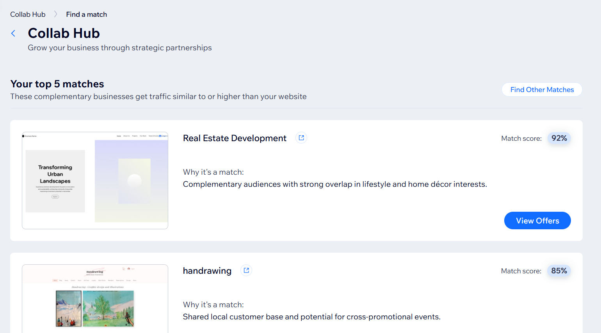Click the 'Grow your business' subtitle text
This screenshot has width=601, height=333.
click(x=120, y=48)
